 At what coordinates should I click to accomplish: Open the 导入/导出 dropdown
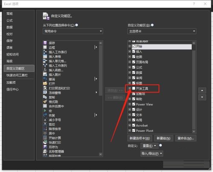[x=152, y=154]
